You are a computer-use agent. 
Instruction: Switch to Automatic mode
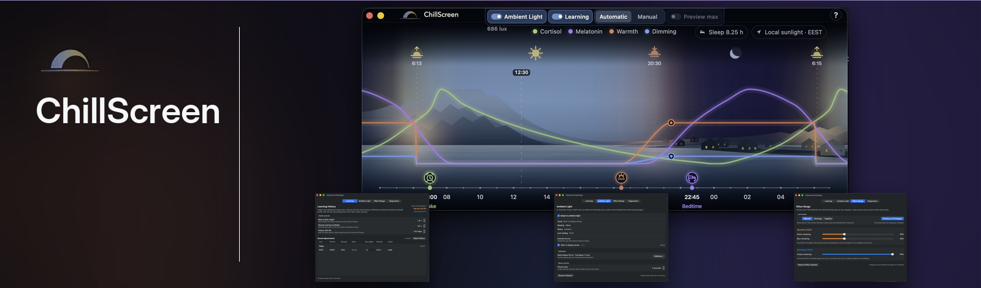(x=613, y=17)
